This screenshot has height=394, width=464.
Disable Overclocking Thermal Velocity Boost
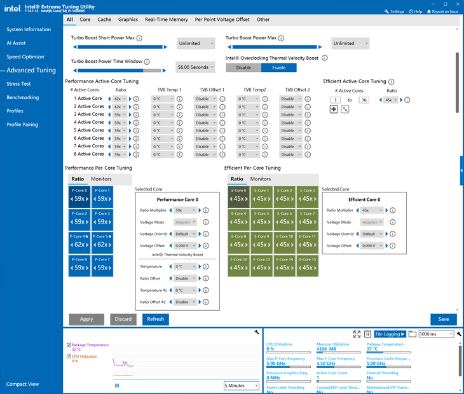click(x=243, y=68)
